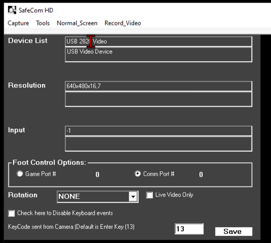Screen dimensions: 271x243
Task: Click the KeyCode input field
Action: [x=189, y=229]
